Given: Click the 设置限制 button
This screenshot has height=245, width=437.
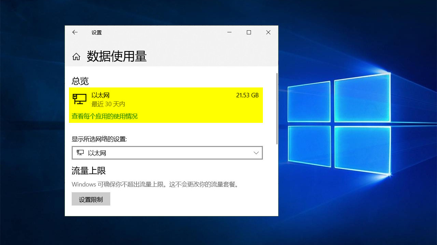Looking at the screenshot, I should (91, 199).
